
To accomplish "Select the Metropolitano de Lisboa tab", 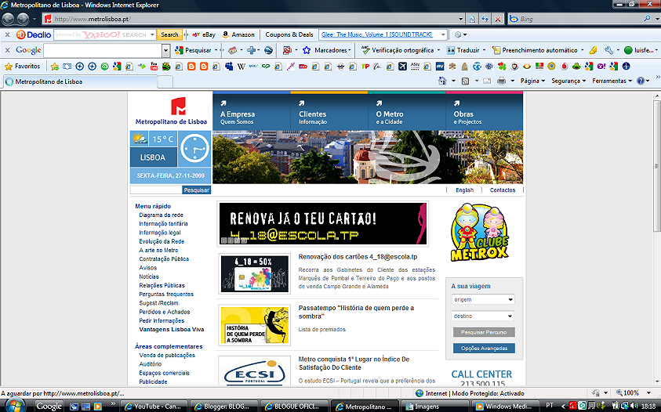I will pos(80,81).
